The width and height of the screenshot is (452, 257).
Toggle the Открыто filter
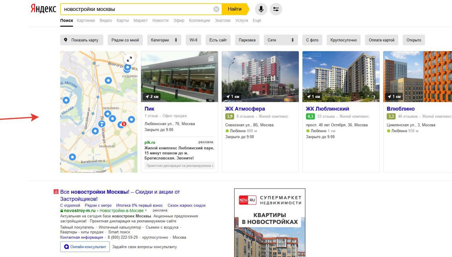414,40
